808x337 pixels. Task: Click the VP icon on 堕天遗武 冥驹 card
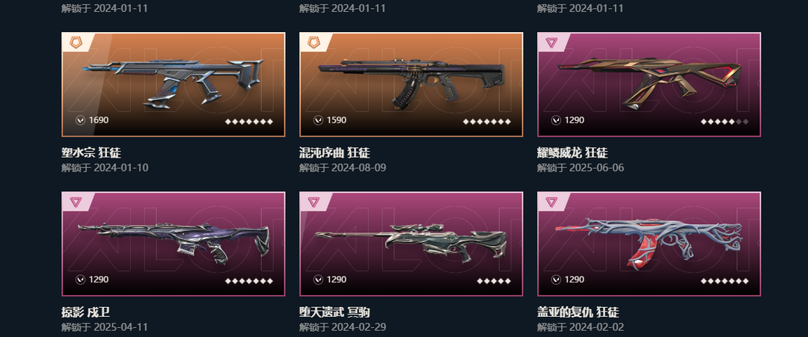coord(318,280)
